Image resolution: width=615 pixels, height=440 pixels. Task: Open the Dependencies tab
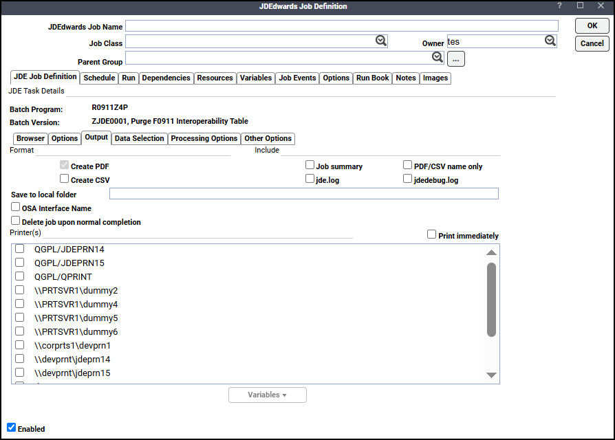click(x=166, y=78)
